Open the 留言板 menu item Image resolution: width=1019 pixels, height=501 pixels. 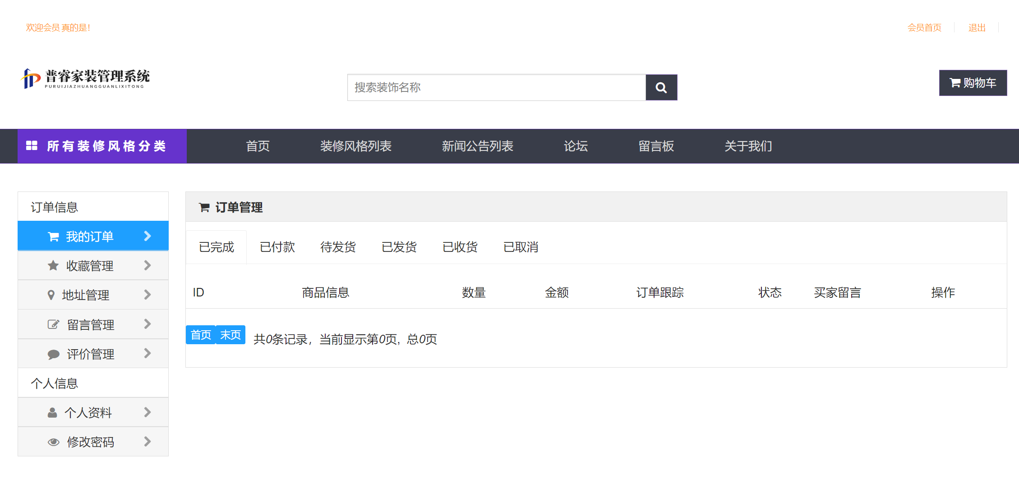point(656,146)
